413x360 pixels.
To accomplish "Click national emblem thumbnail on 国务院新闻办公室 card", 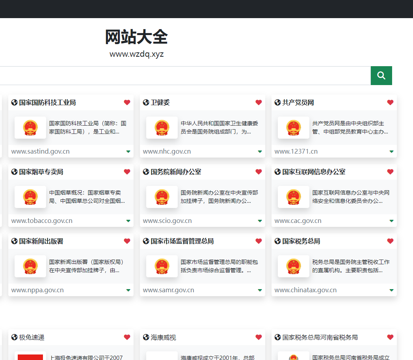I will click(162, 197).
